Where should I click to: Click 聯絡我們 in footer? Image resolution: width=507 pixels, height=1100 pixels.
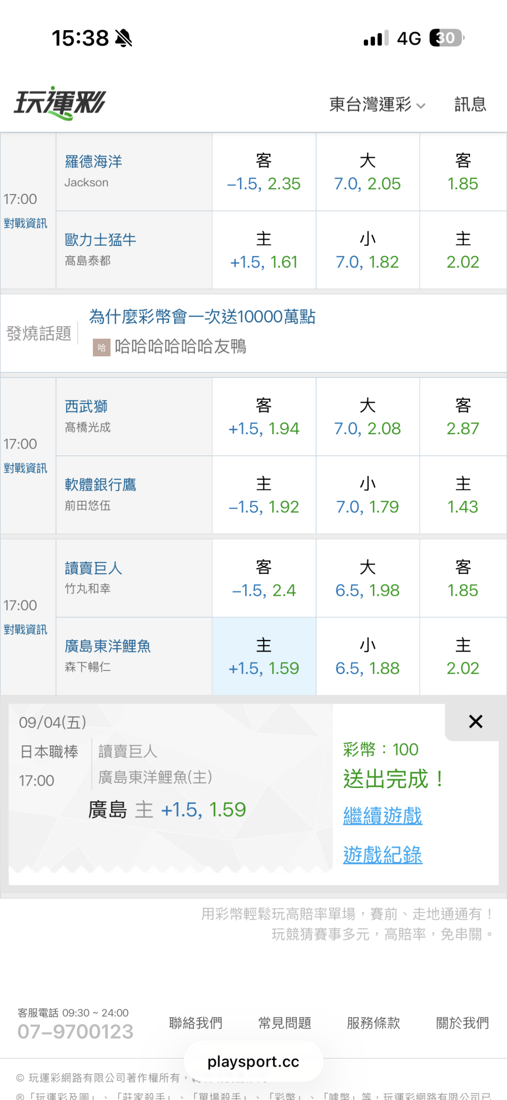click(x=196, y=1023)
